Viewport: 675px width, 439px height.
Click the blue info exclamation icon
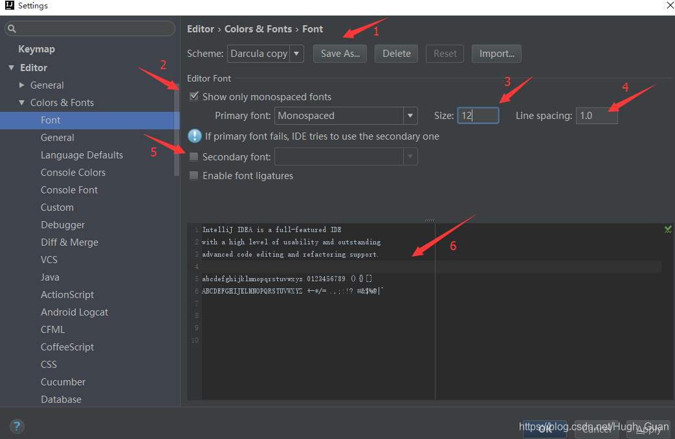tap(195, 136)
